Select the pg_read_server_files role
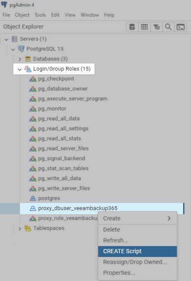Viewport: 191px width, 281px height. tap(63, 148)
